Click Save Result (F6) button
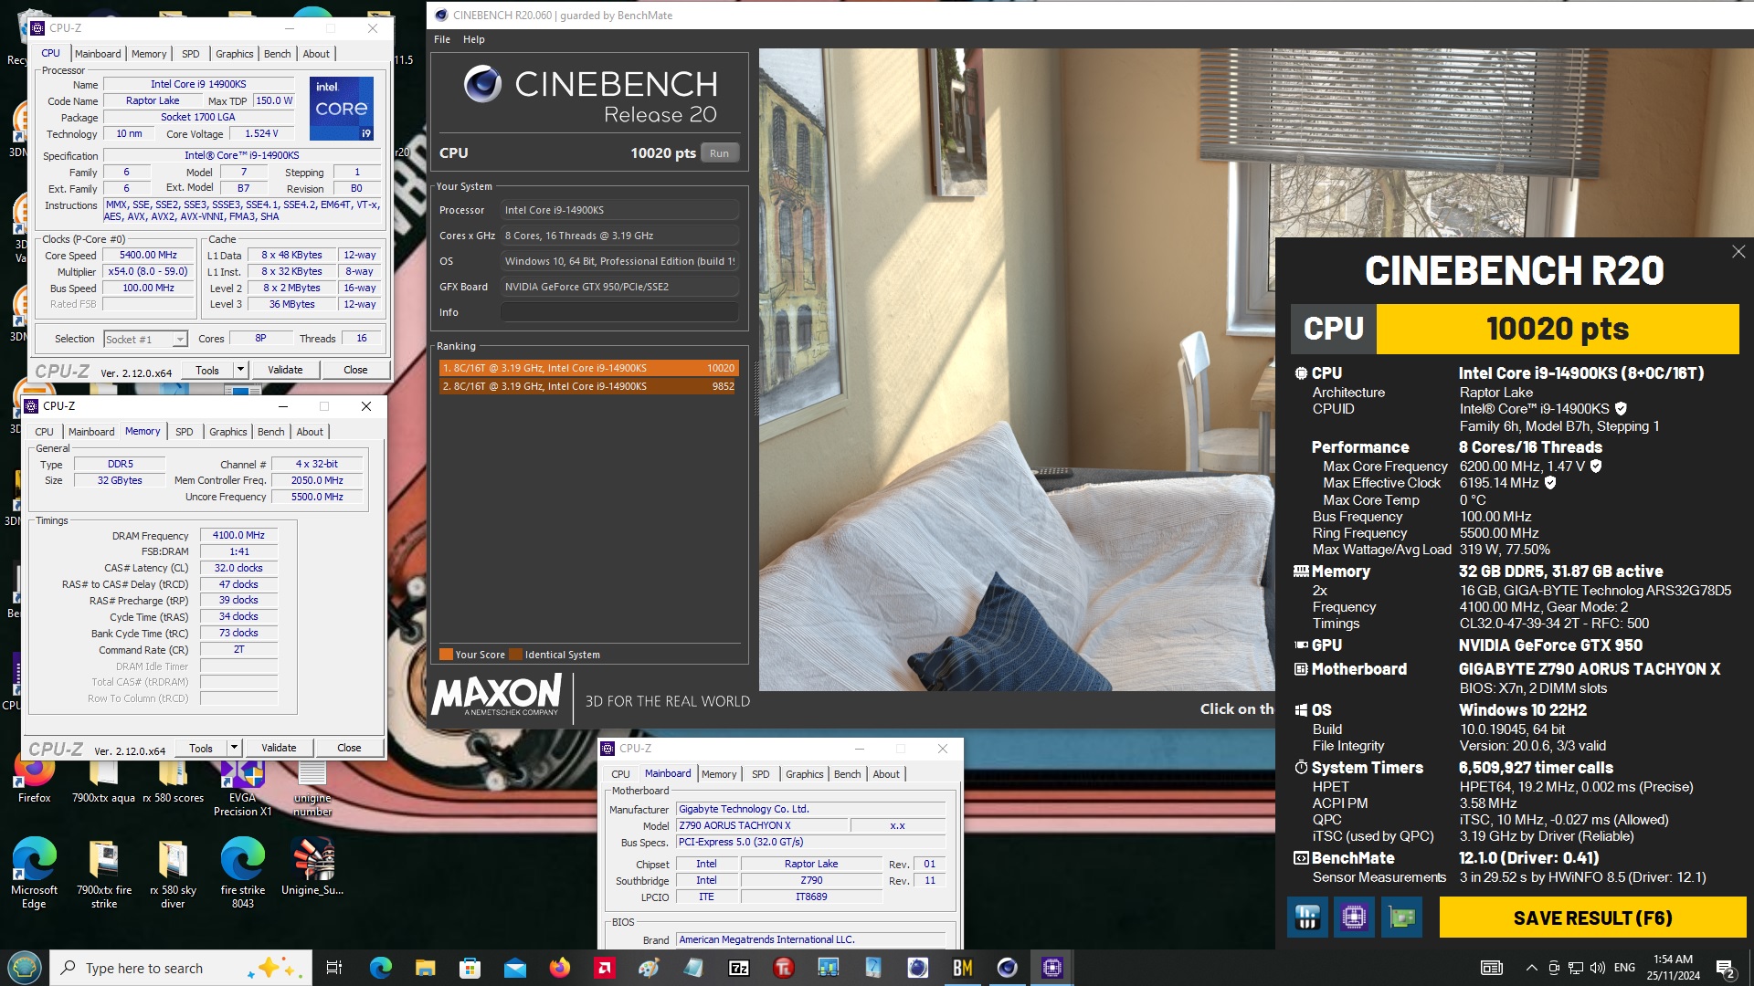1754x986 pixels. (1592, 918)
